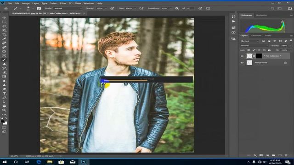
Task: Select the Eyedropper tool
Action: pos(4,38)
